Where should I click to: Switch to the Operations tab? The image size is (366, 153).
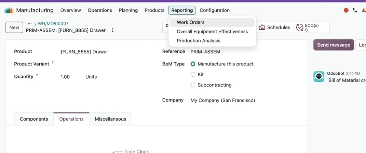pyautogui.click(x=71, y=119)
